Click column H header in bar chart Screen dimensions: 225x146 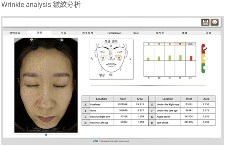pos(180,44)
